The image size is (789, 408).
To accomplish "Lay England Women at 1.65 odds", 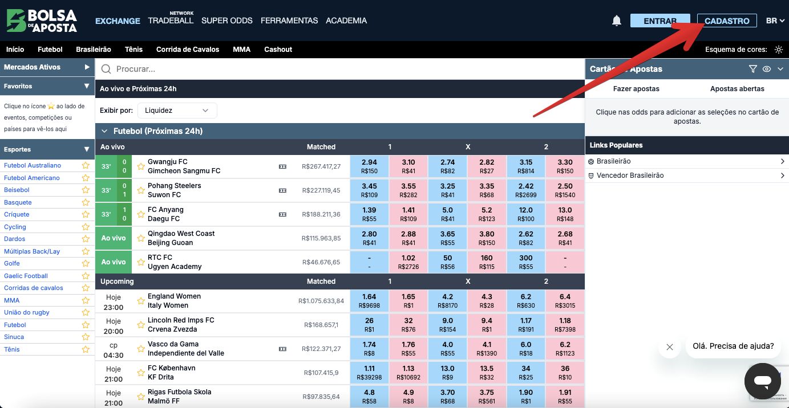I will point(408,301).
